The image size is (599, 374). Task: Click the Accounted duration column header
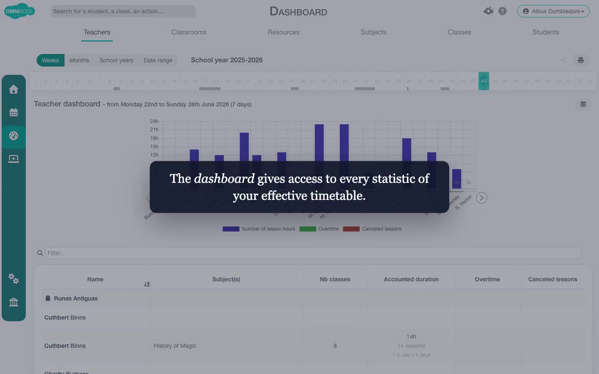411,279
